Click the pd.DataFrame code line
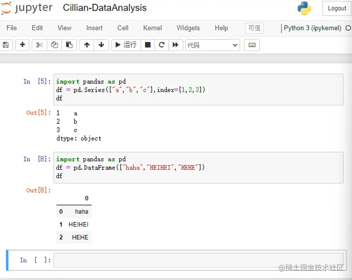 point(130,168)
